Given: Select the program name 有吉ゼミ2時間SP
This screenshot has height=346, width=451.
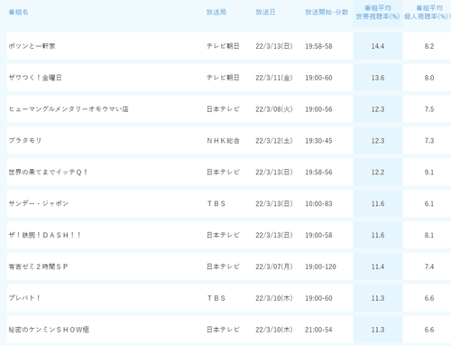Looking at the screenshot, I should click(x=38, y=267).
